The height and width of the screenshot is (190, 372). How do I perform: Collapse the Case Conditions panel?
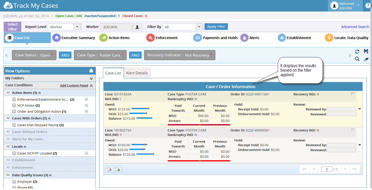point(91,86)
